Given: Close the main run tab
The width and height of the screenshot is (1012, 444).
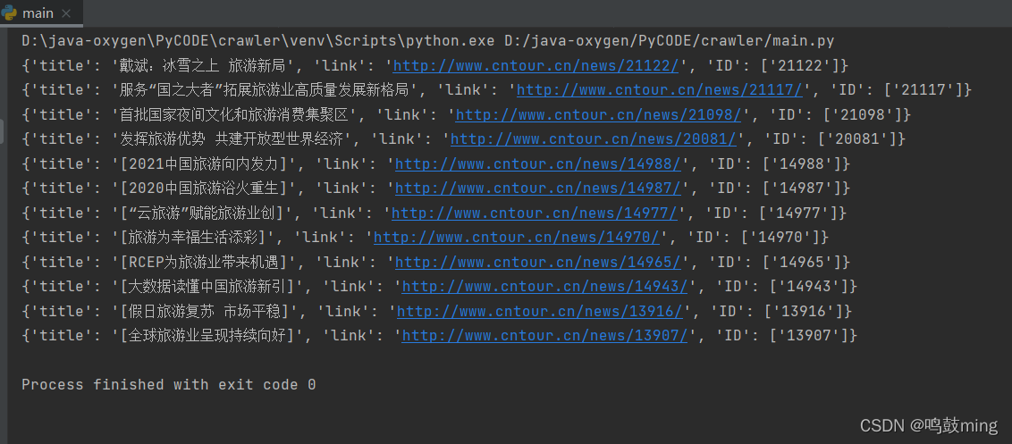Looking at the screenshot, I should [x=66, y=13].
